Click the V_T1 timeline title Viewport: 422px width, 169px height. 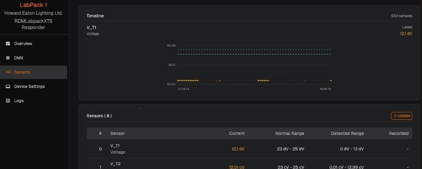92,27
